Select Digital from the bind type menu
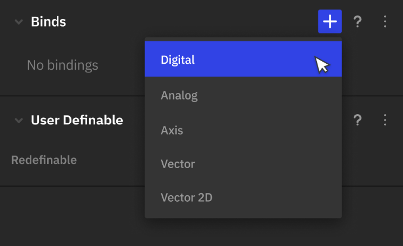 243,59
